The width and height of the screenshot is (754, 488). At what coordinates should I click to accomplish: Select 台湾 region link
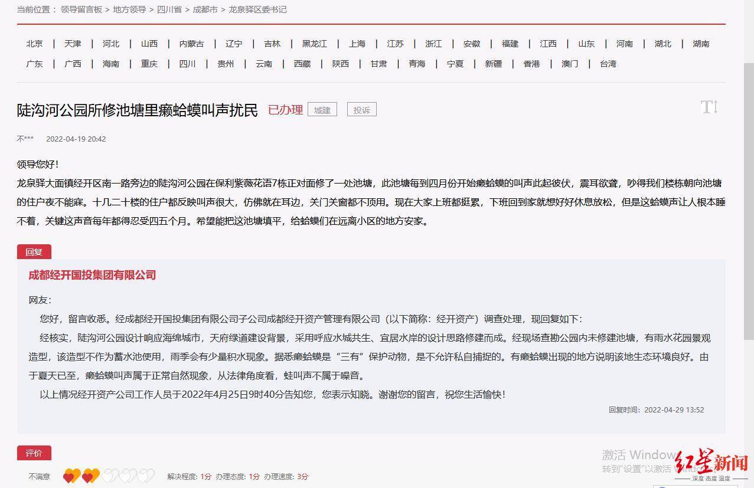click(608, 64)
